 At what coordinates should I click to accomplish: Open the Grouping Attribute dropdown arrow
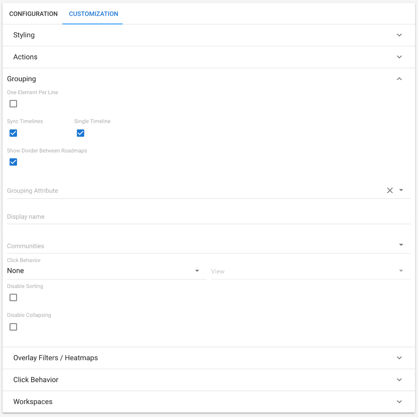[401, 190]
